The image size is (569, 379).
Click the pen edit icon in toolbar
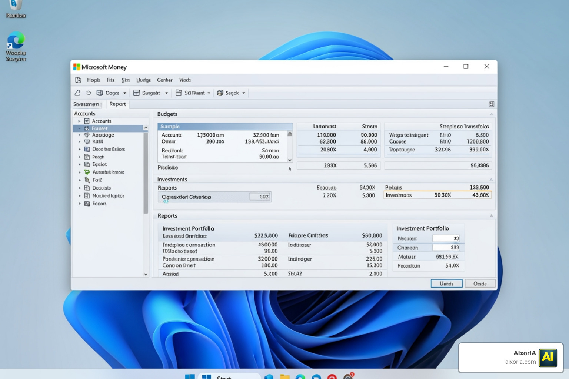[x=77, y=93]
